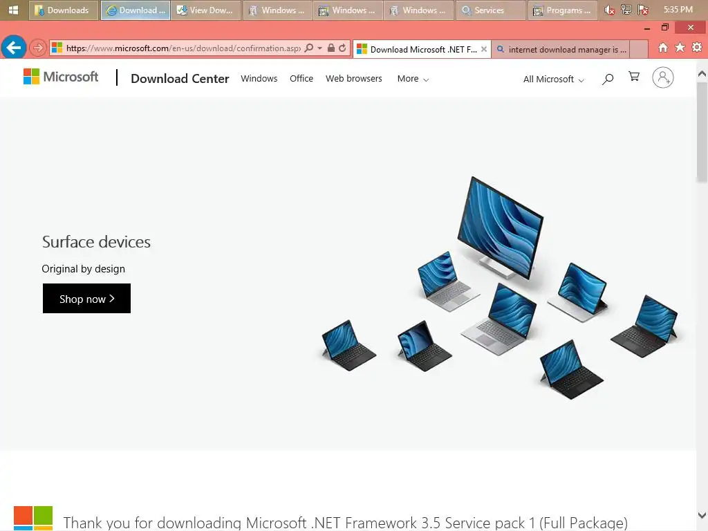Switch to internet download manager tab
The height and width of the screenshot is (531, 708).
click(560, 49)
